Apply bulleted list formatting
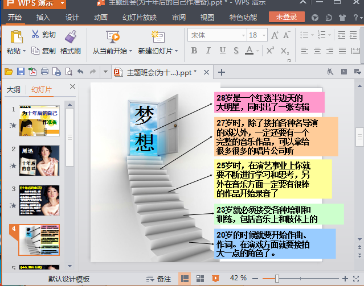Image resolution: width=364 pixels, height=286 pixels. point(304,35)
